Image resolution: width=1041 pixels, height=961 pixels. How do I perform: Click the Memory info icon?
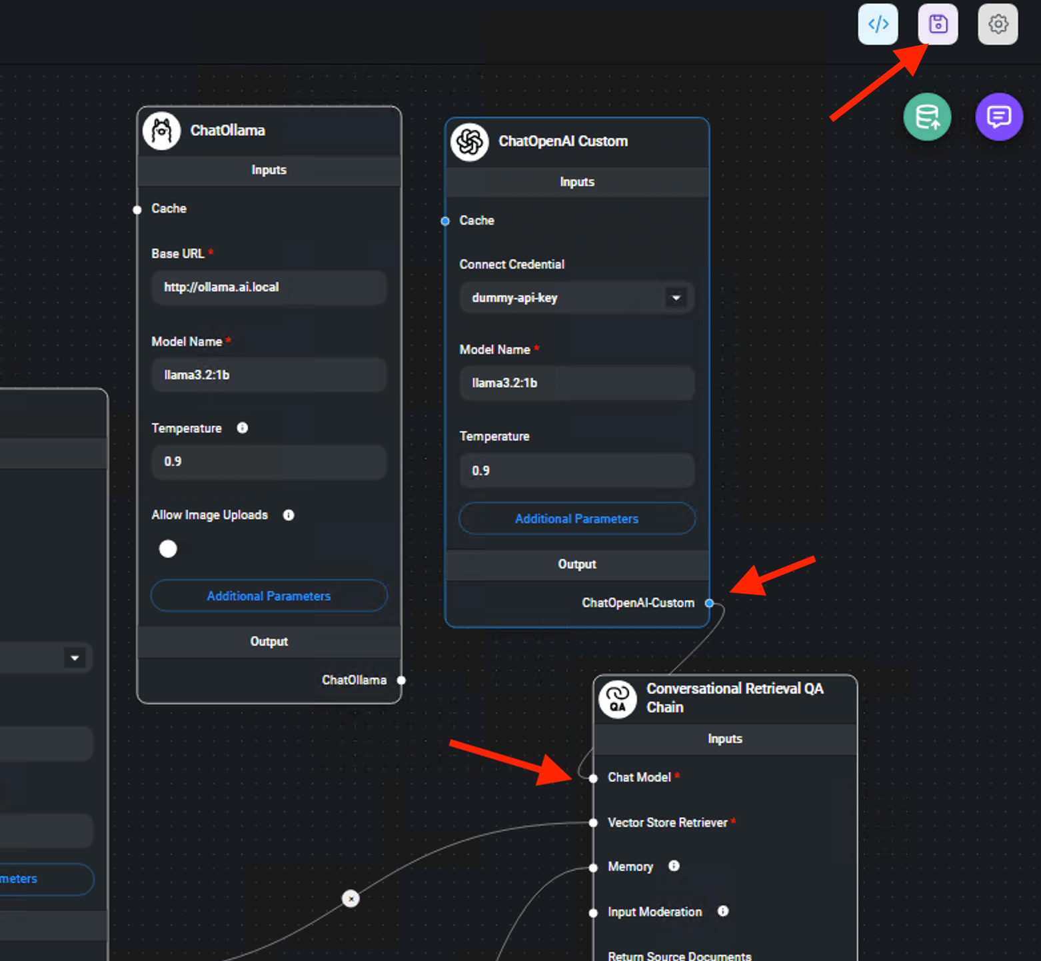coord(674,866)
